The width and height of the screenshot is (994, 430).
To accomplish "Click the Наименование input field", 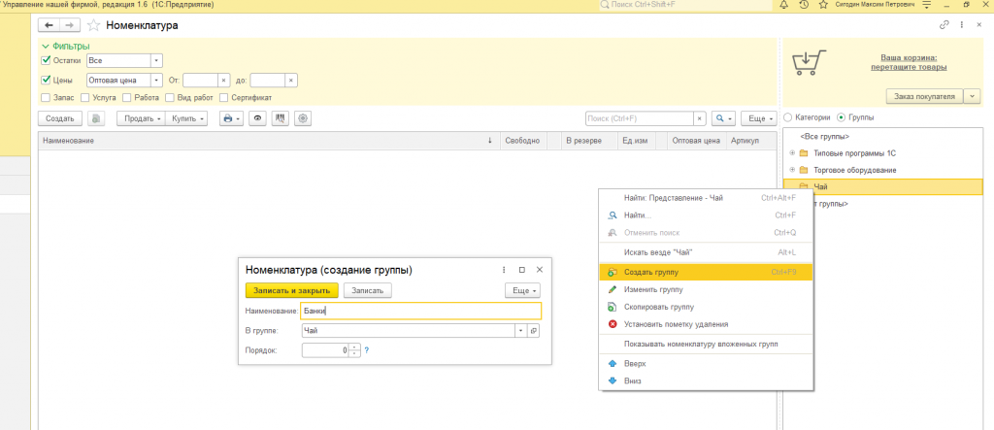I will [421, 311].
